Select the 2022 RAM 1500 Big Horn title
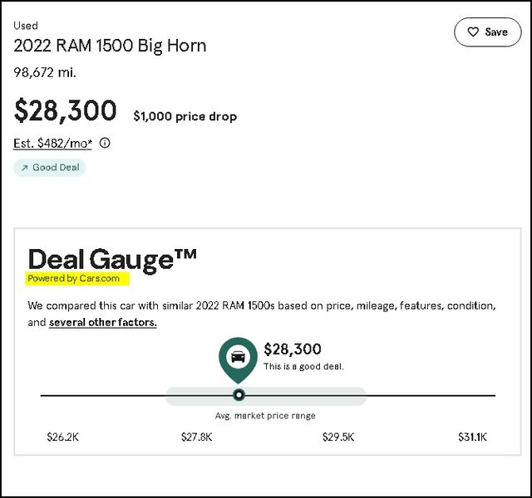Screen dimensions: 532x498 tap(110, 46)
